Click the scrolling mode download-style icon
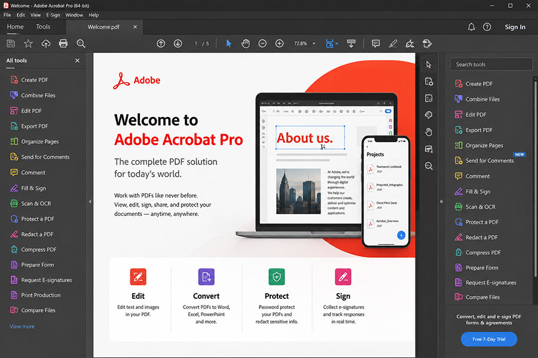 pos(351,44)
